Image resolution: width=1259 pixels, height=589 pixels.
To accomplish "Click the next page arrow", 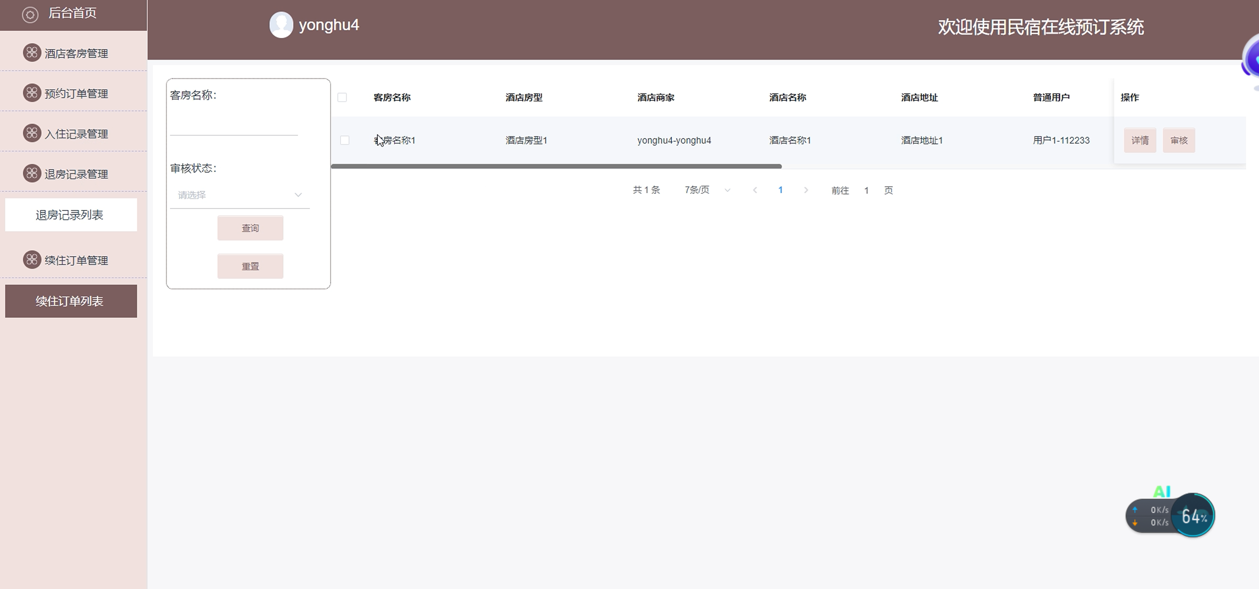I will coord(806,190).
